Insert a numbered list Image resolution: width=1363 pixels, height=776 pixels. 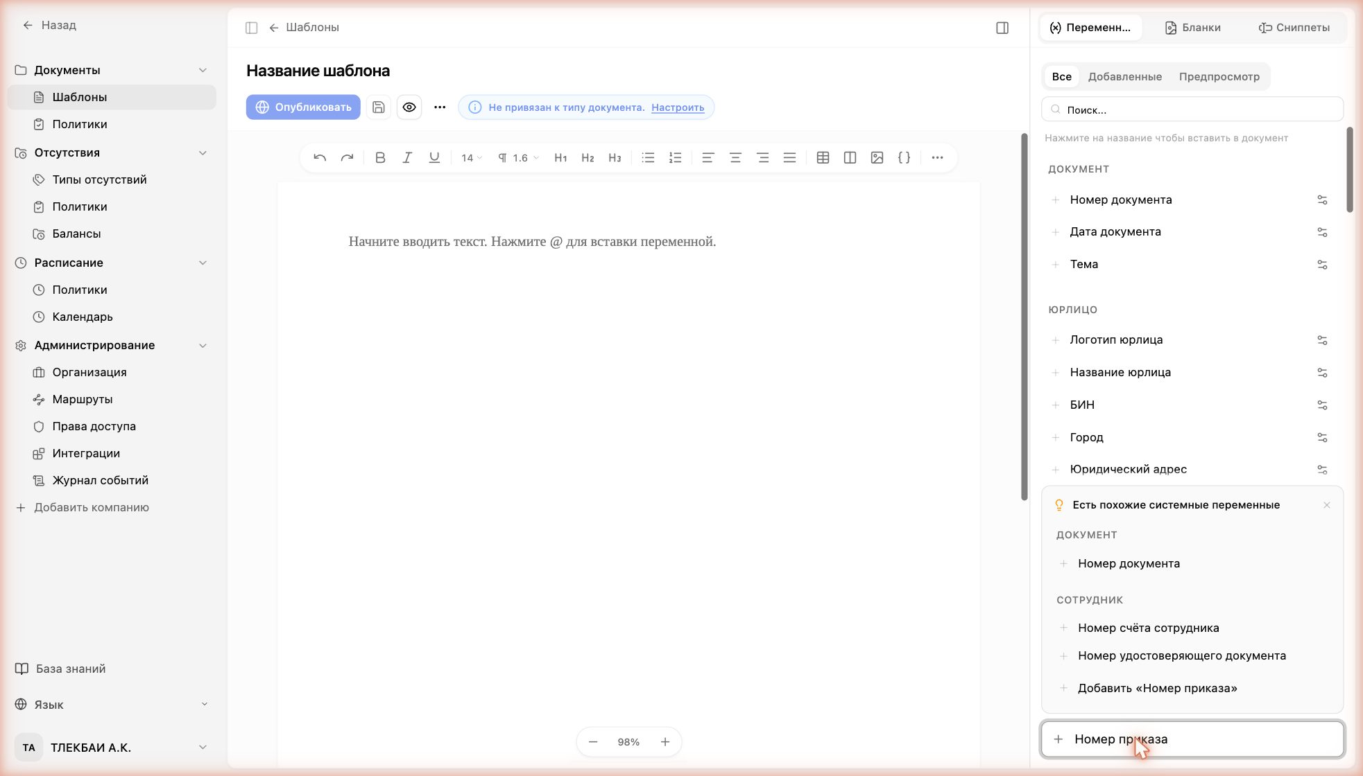click(675, 158)
